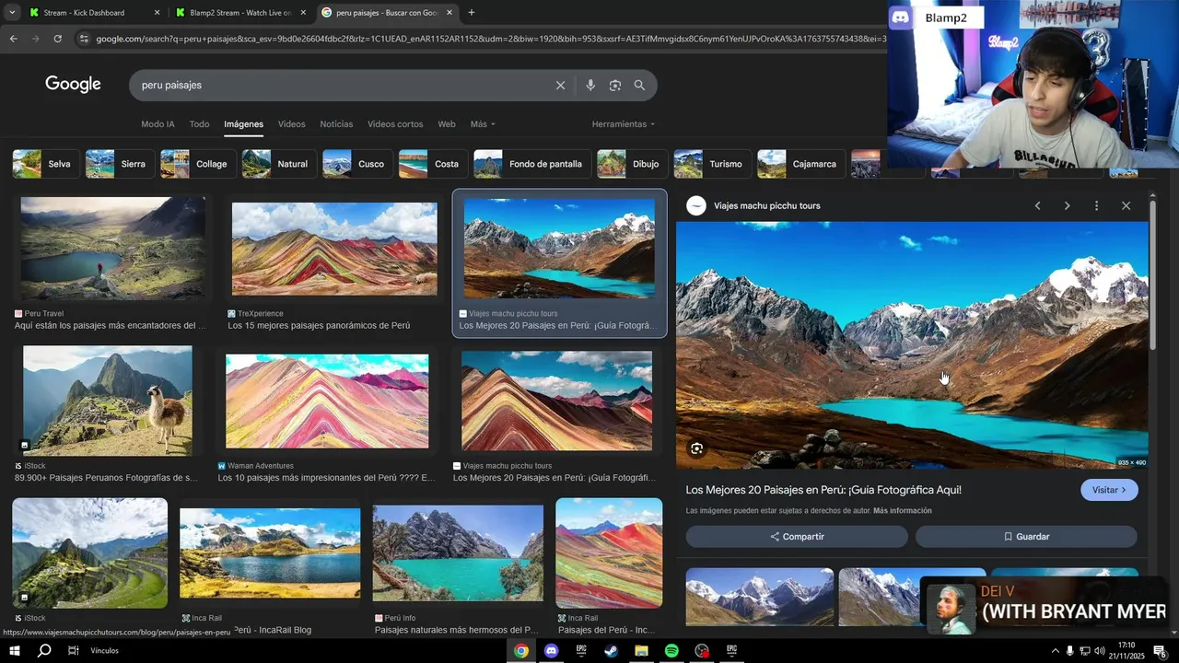Open Spotify from the taskbar
Image resolution: width=1179 pixels, height=663 pixels.
(671, 650)
